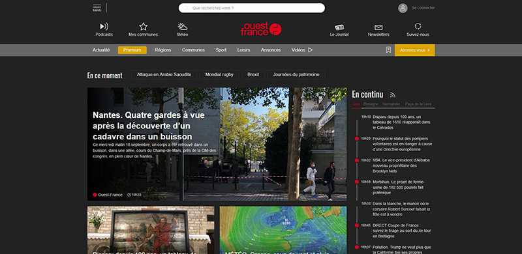
Task: Open the pompiers volontaires news item
Action: pyautogui.click(x=402, y=144)
